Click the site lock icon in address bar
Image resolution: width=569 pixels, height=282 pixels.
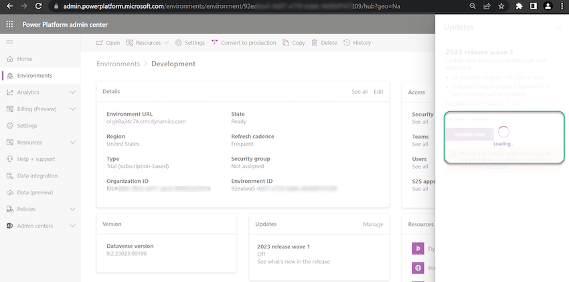[x=56, y=6]
